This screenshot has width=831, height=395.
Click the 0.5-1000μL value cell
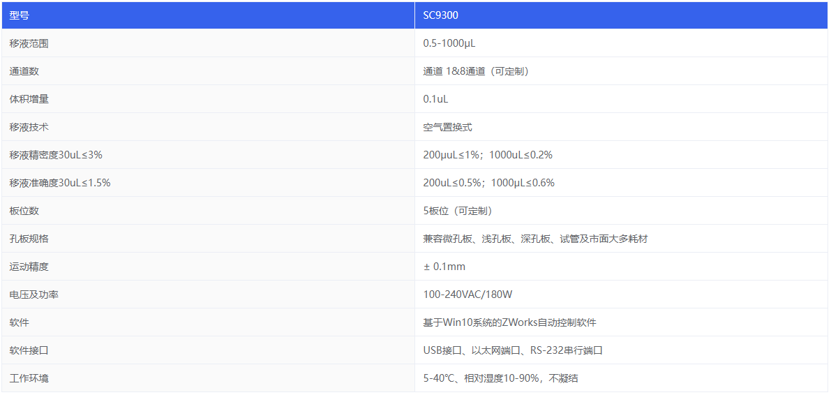(449, 43)
